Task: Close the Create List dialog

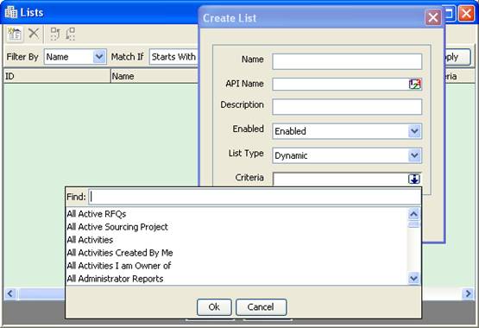Action: click(x=433, y=17)
